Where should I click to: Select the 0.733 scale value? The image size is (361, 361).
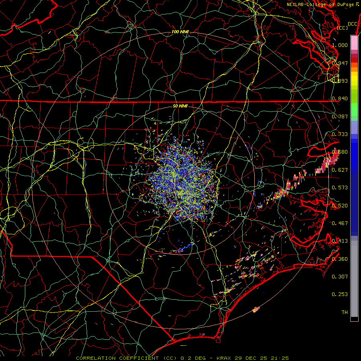[x=340, y=134]
